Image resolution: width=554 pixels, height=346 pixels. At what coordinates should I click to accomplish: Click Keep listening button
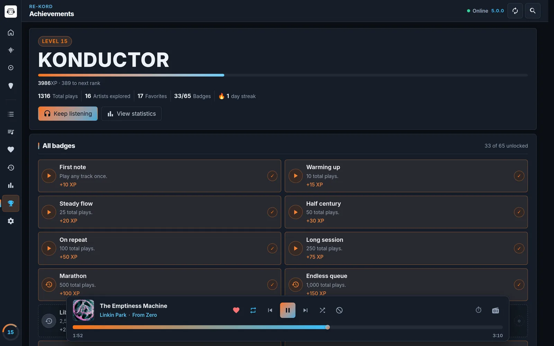68,113
